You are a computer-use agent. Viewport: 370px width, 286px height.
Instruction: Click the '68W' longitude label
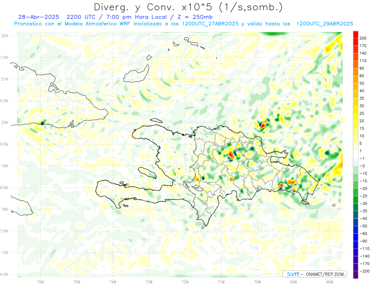click(x=330, y=282)
